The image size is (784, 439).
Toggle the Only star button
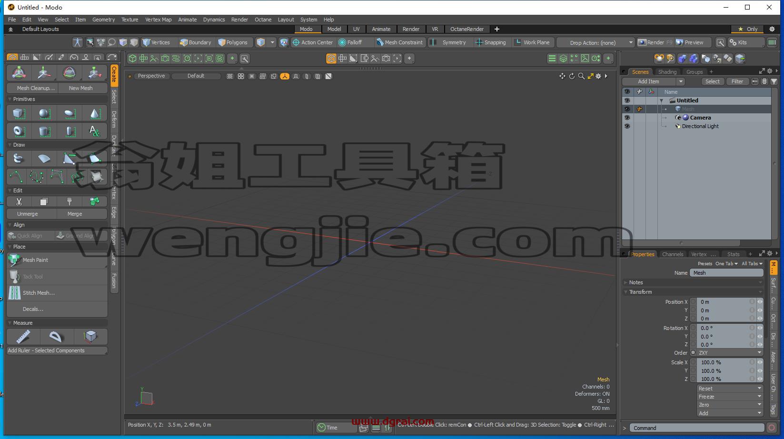point(747,29)
